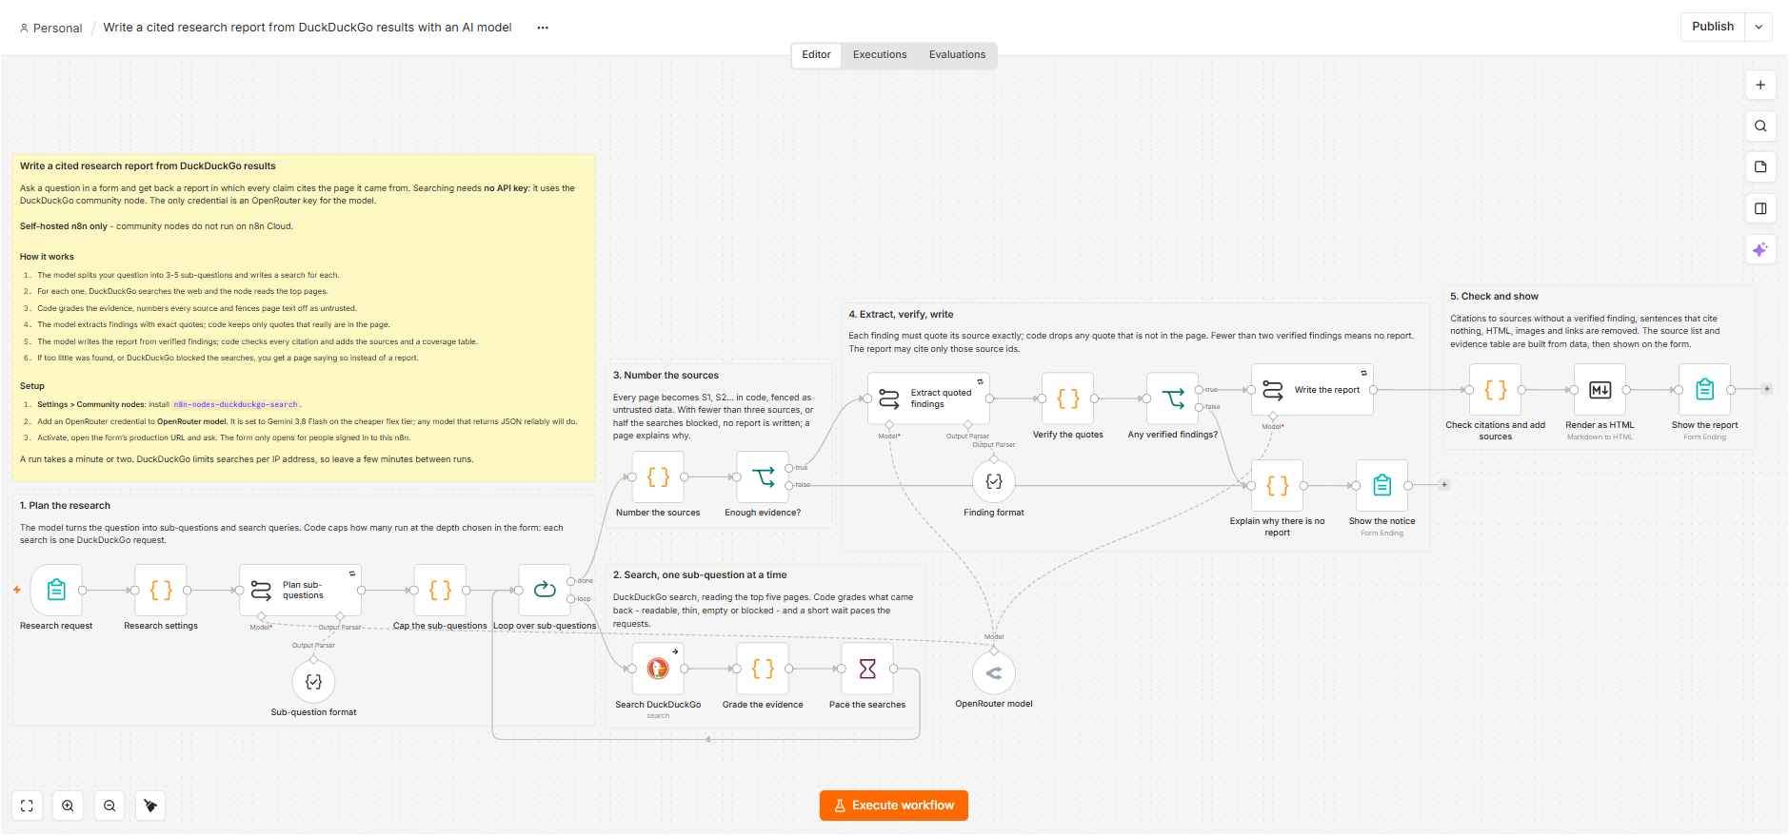Viewport: 1789px width, 835px height.
Task: Click the Publish button
Action: point(1713,27)
